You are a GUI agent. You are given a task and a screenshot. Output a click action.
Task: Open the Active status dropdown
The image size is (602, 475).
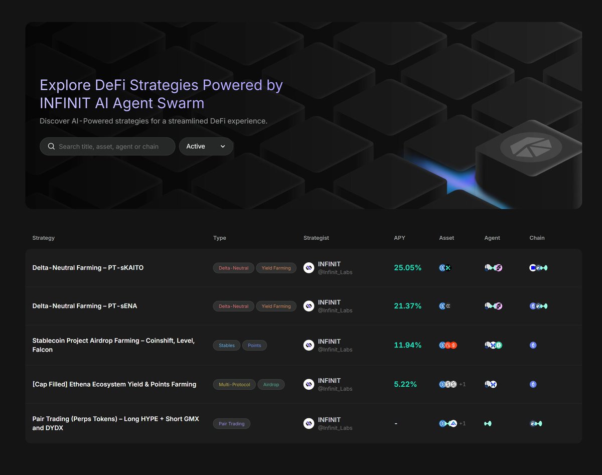pos(206,146)
